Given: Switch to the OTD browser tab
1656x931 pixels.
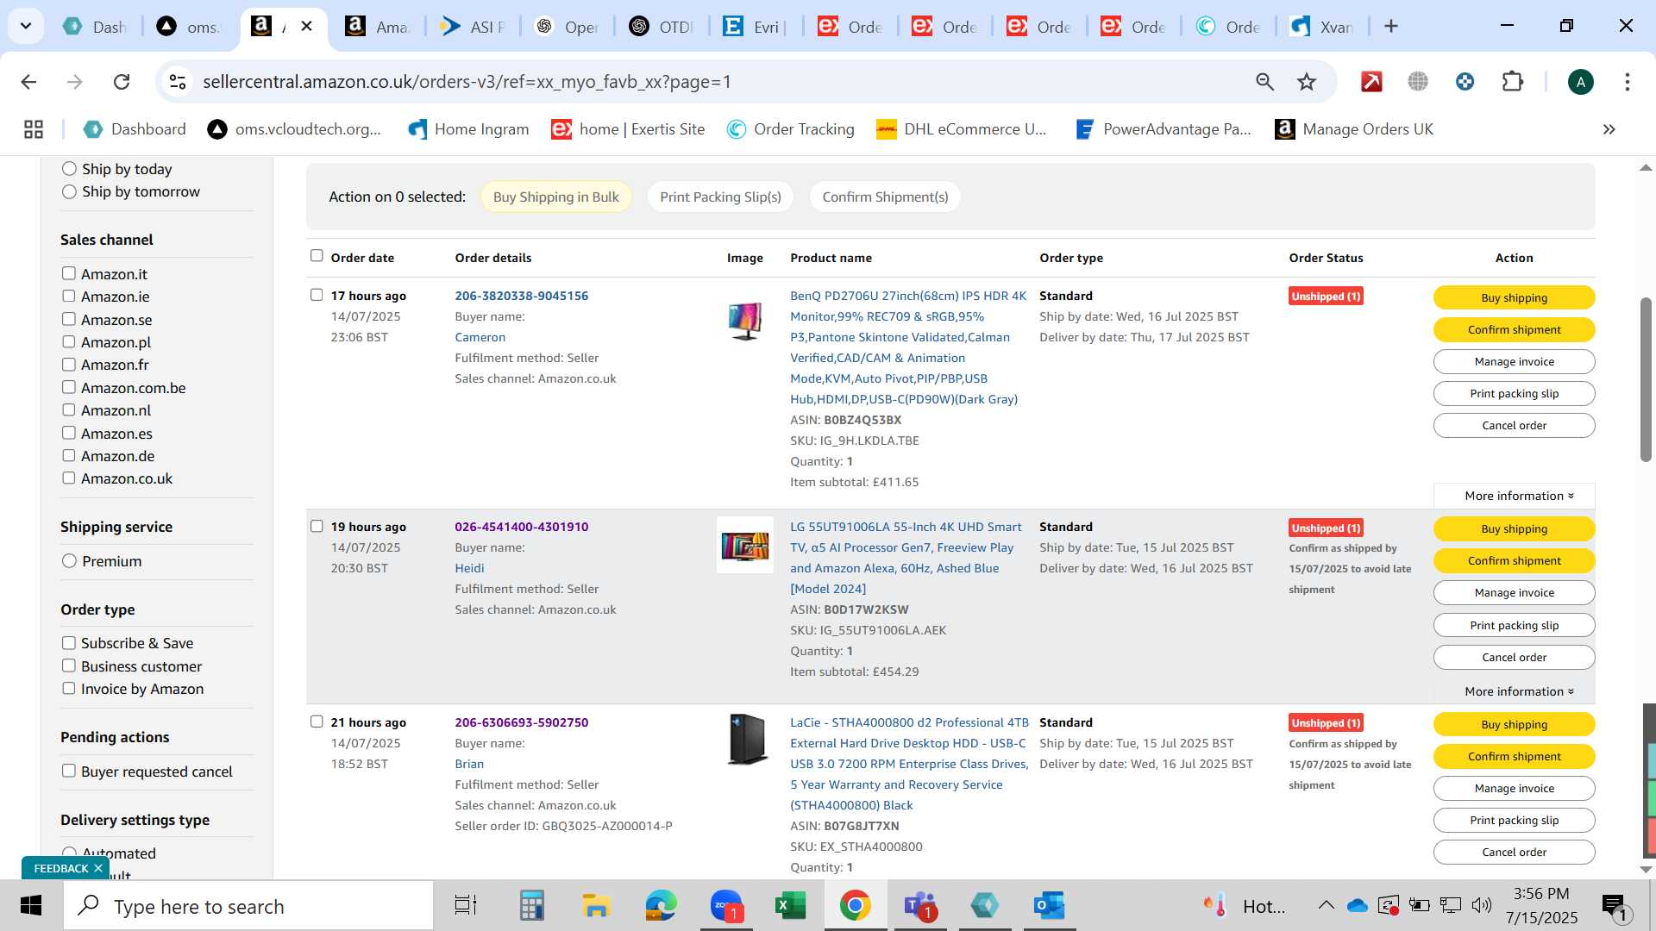Looking at the screenshot, I should (x=662, y=27).
